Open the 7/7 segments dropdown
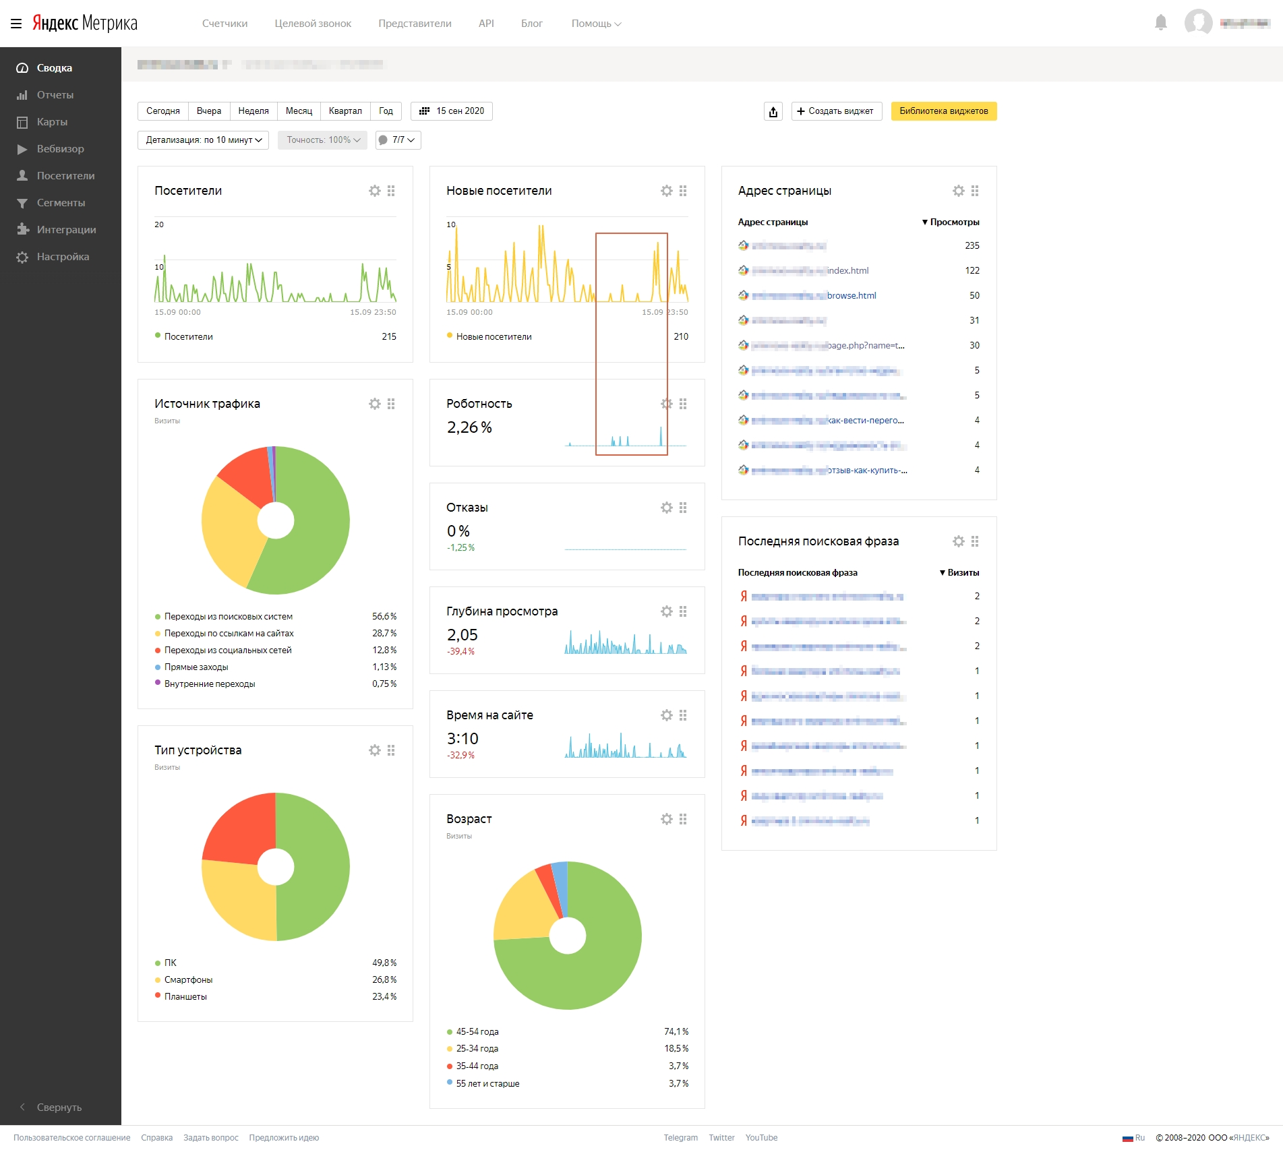 pos(398,140)
